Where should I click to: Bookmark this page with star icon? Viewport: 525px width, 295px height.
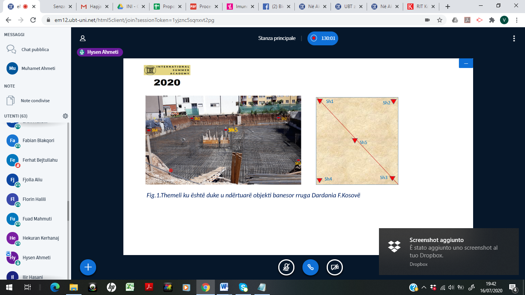click(x=440, y=20)
